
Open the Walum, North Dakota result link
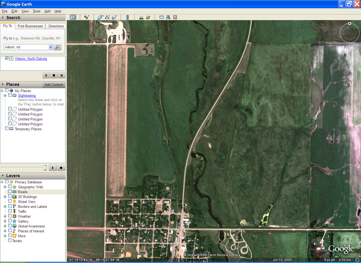click(31, 59)
